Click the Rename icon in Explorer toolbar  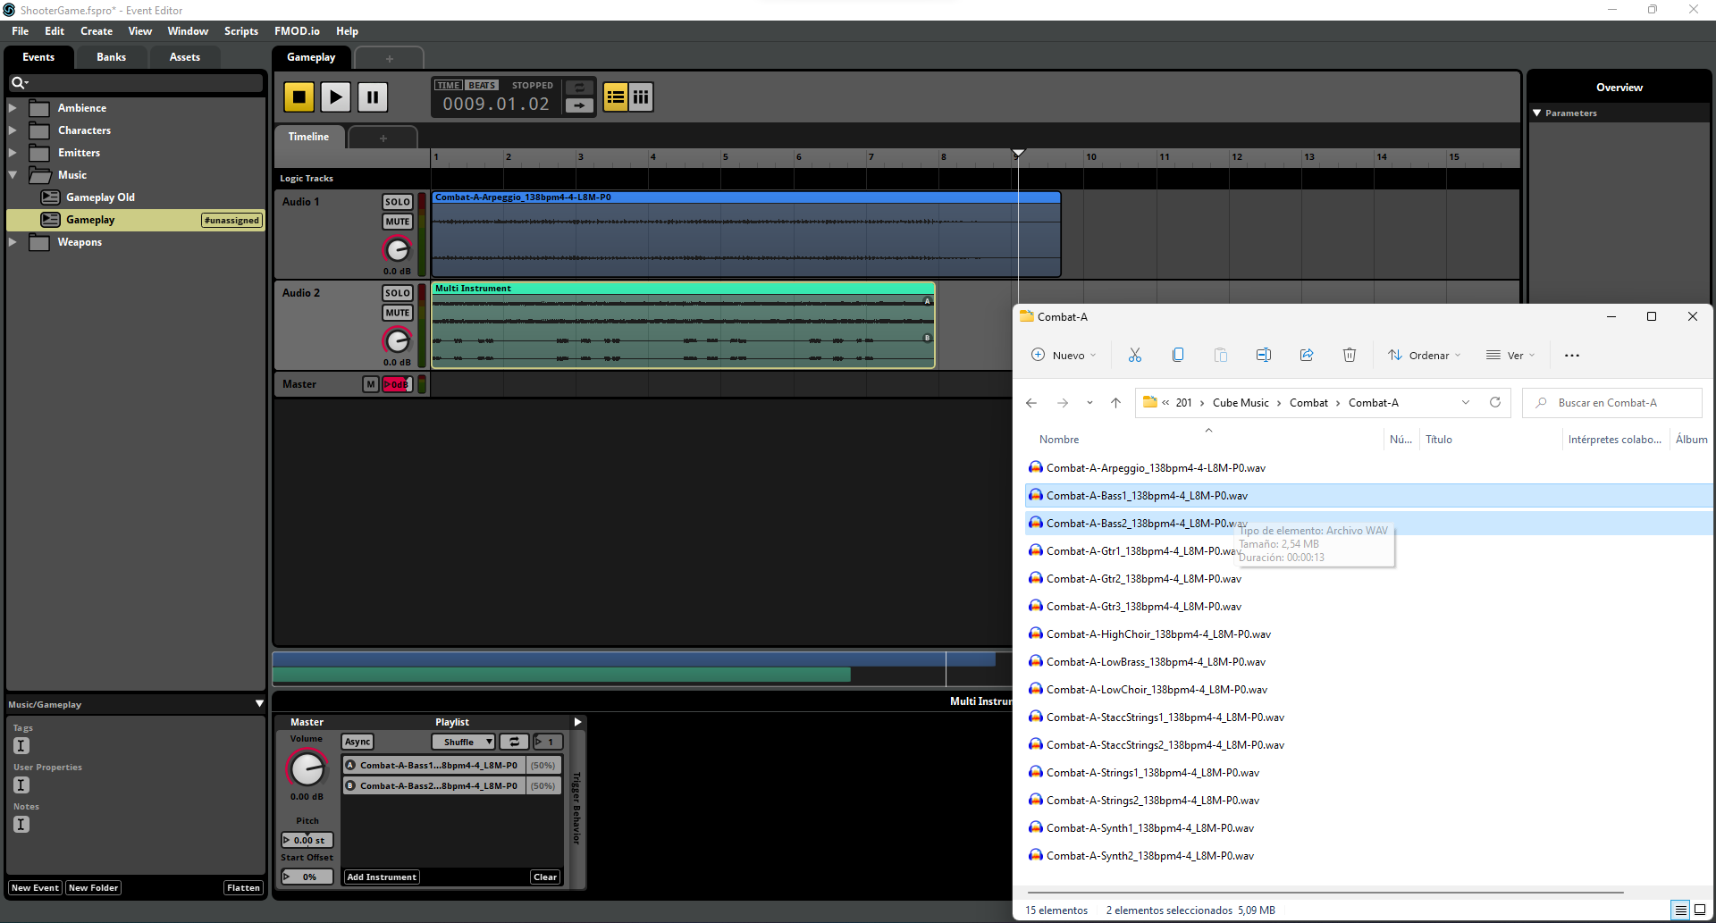pos(1264,356)
